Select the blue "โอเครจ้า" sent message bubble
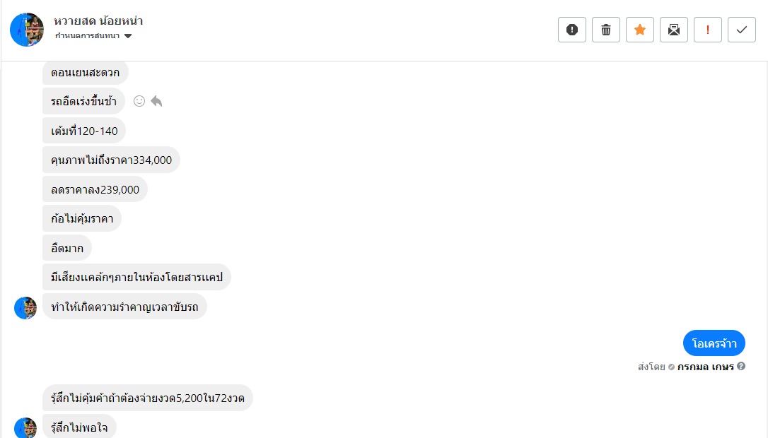 tap(714, 343)
